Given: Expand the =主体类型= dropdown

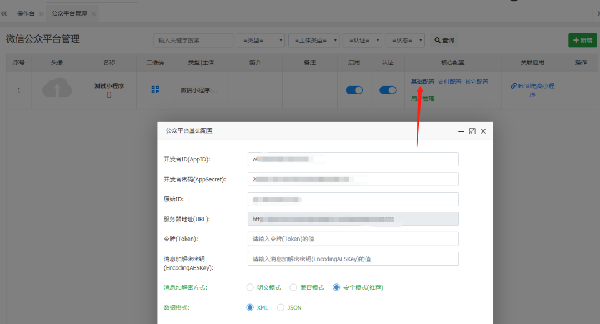Looking at the screenshot, I should [x=313, y=40].
